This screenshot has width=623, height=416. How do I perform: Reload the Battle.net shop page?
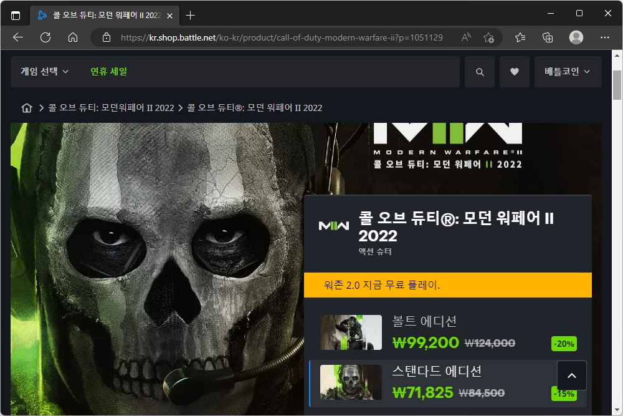45,37
